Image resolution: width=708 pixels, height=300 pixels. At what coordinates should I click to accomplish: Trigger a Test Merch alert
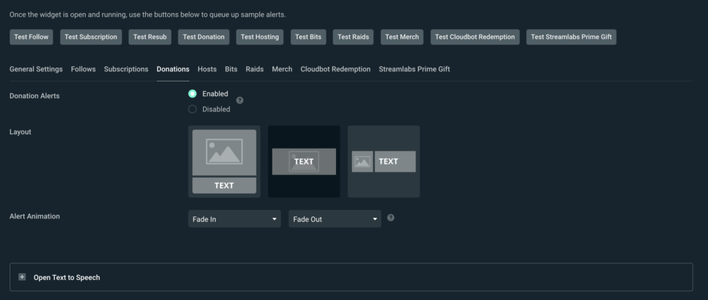(402, 37)
